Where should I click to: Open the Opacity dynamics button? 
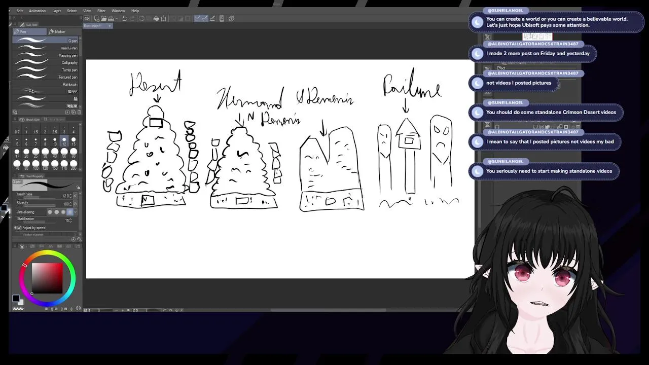pyautogui.click(x=75, y=204)
